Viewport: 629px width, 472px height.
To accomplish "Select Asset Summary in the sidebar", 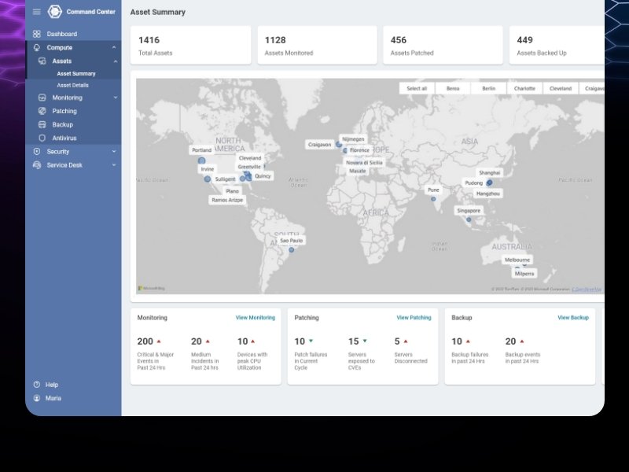I will 75,74.
